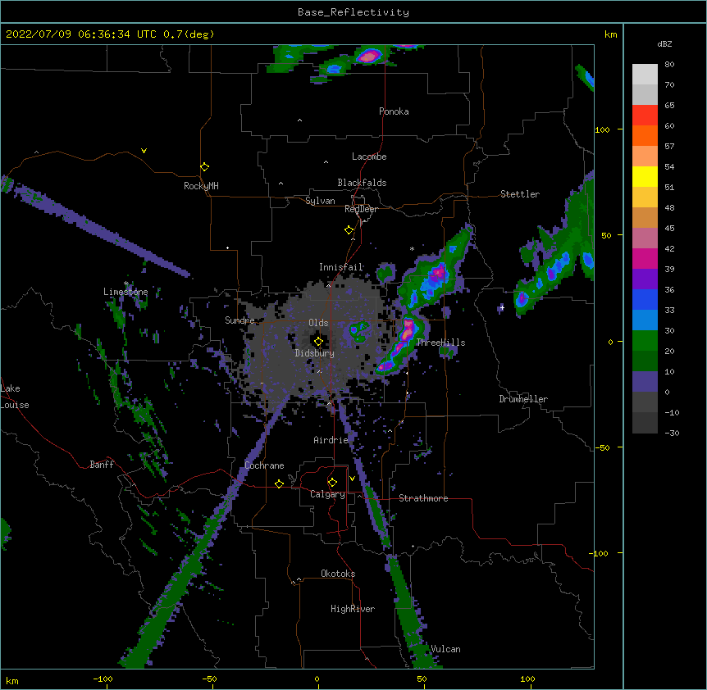Click the white plus marker west of Drumheller
Image resolution: width=707 pixels, height=690 pixels.
coord(502,307)
